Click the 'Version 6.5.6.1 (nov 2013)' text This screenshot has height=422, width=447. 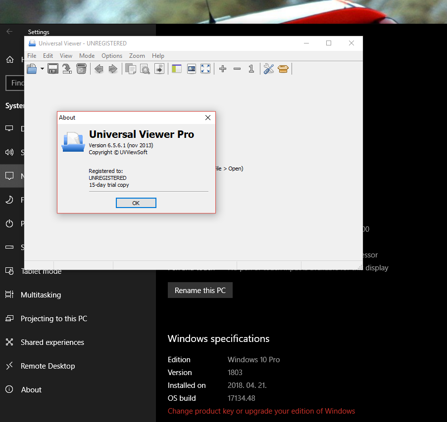coord(121,145)
